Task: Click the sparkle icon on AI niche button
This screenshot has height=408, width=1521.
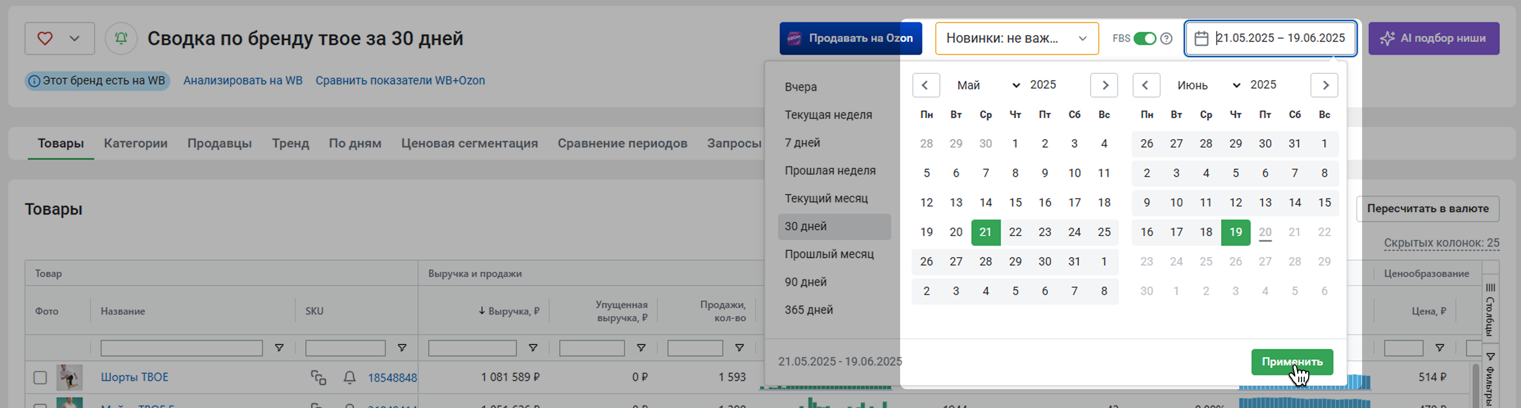Action: 1387,39
